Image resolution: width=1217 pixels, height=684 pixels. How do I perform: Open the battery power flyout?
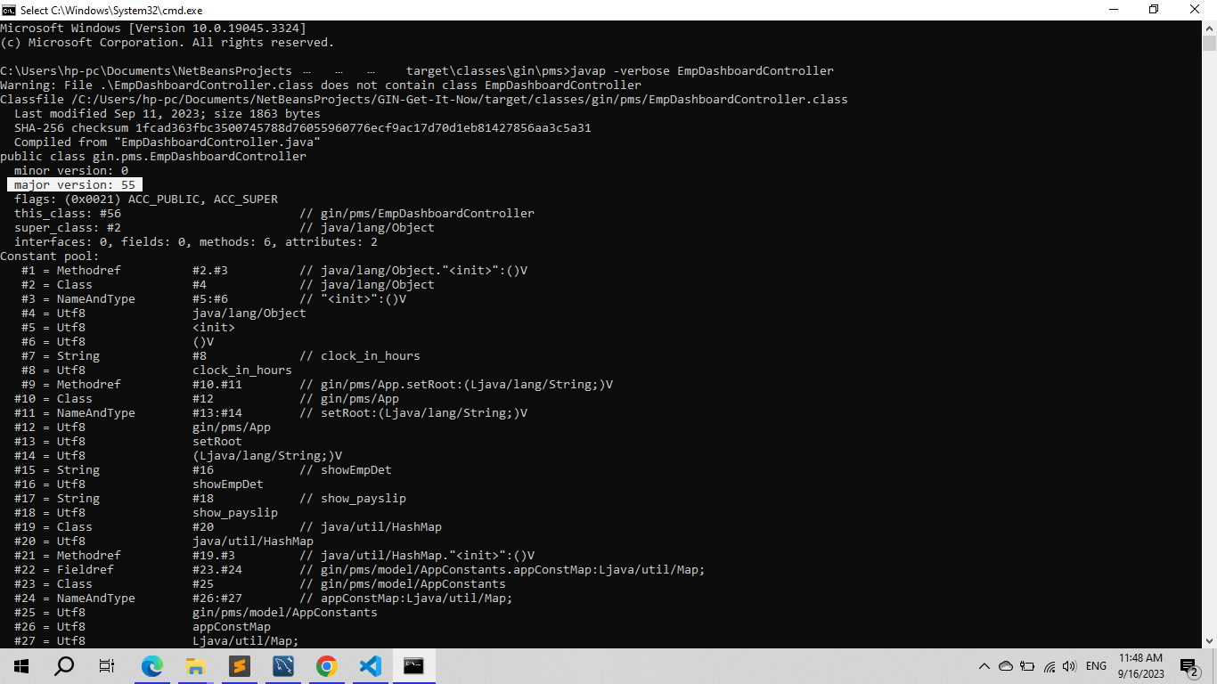click(1026, 665)
